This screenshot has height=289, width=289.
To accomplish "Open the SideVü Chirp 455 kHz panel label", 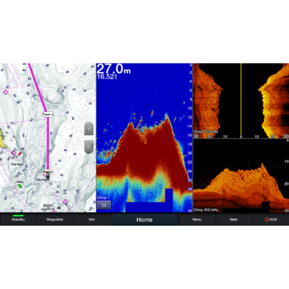I will coord(206,132).
